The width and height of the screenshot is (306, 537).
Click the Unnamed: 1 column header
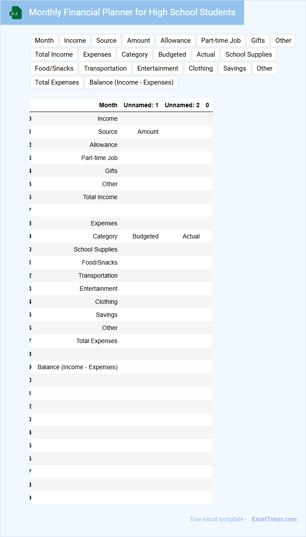click(141, 105)
